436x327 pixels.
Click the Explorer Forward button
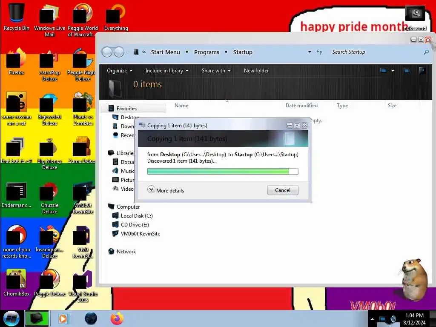[x=119, y=52]
